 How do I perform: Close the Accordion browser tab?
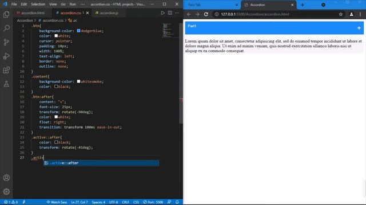(x=292, y=5)
